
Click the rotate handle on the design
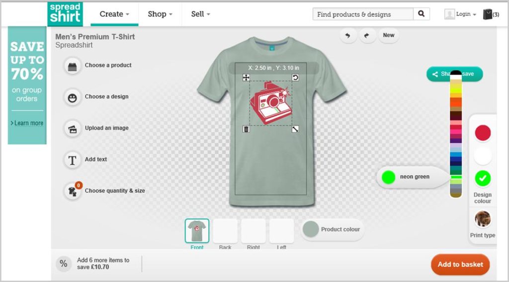click(x=295, y=77)
